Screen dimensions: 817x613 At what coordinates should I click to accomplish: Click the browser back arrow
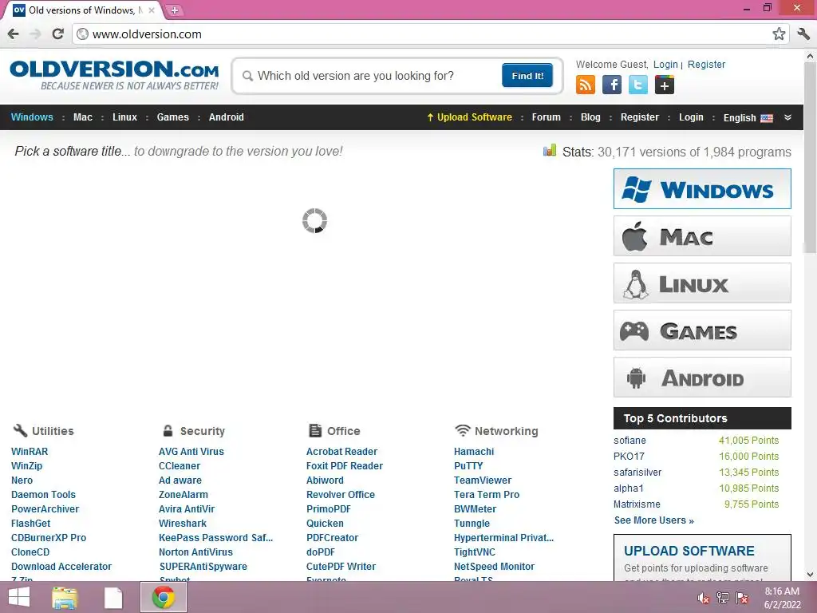(14, 34)
